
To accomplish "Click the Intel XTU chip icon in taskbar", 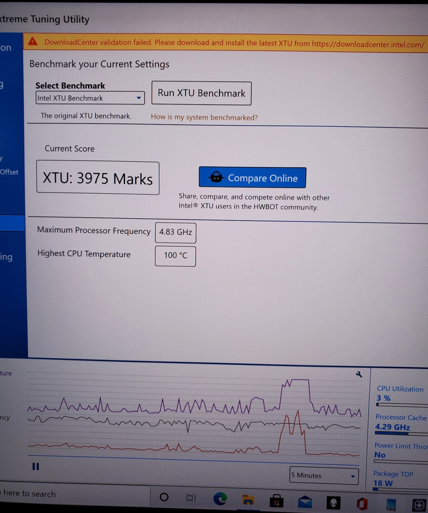I will [419, 505].
